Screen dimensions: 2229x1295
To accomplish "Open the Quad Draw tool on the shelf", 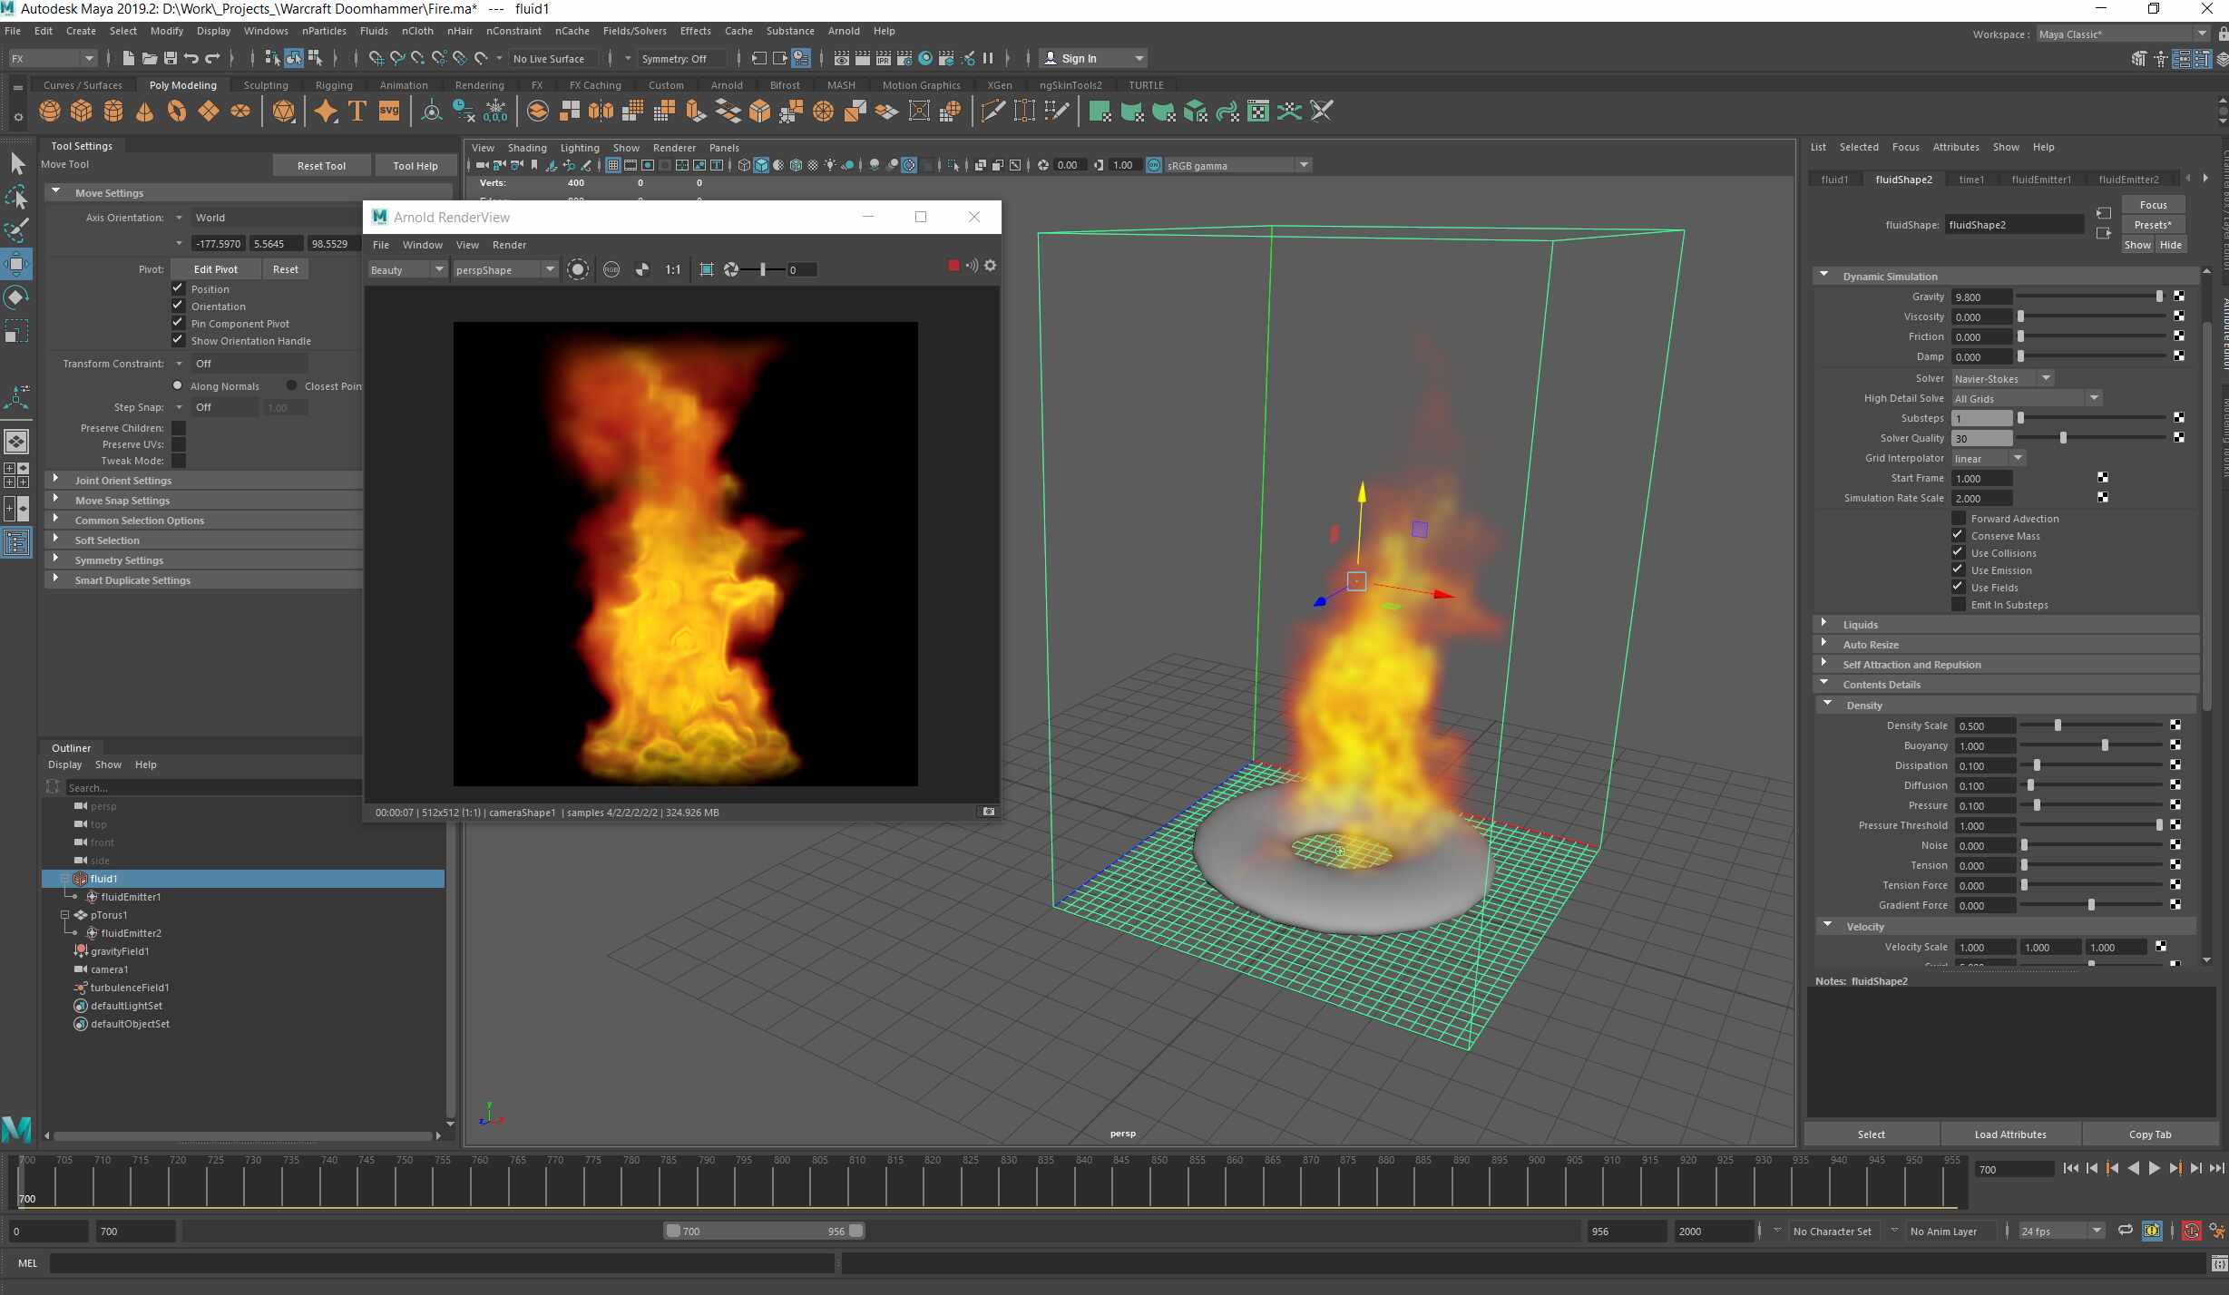I will [992, 111].
